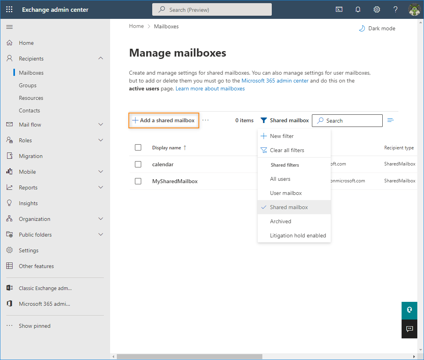
Task: Expand the Organization section
Action: (101, 219)
